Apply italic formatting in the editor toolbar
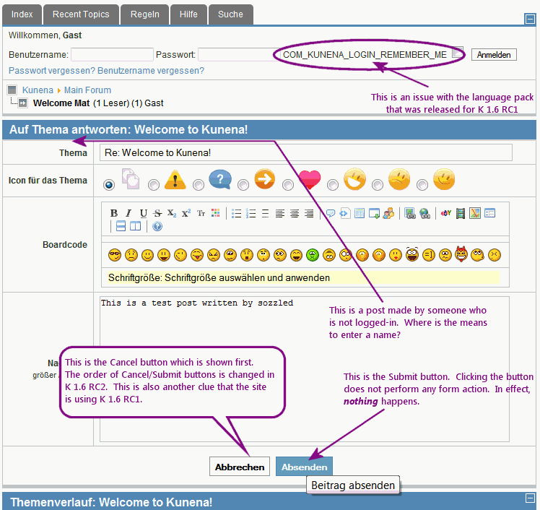 (x=129, y=213)
